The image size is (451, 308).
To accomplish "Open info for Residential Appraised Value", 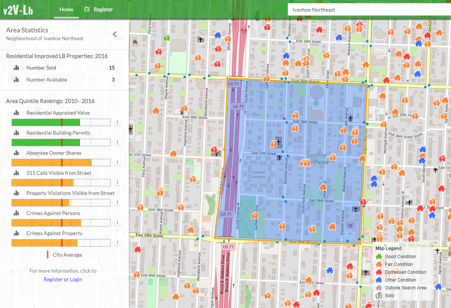I will click(117, 122).
